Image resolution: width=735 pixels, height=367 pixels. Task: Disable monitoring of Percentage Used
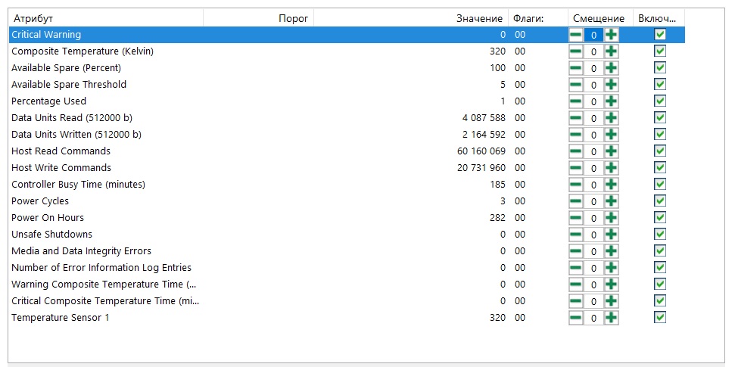tap(660, 101)
